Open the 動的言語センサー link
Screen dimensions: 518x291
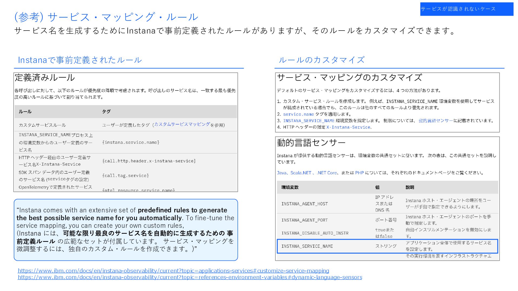[436, 121]
